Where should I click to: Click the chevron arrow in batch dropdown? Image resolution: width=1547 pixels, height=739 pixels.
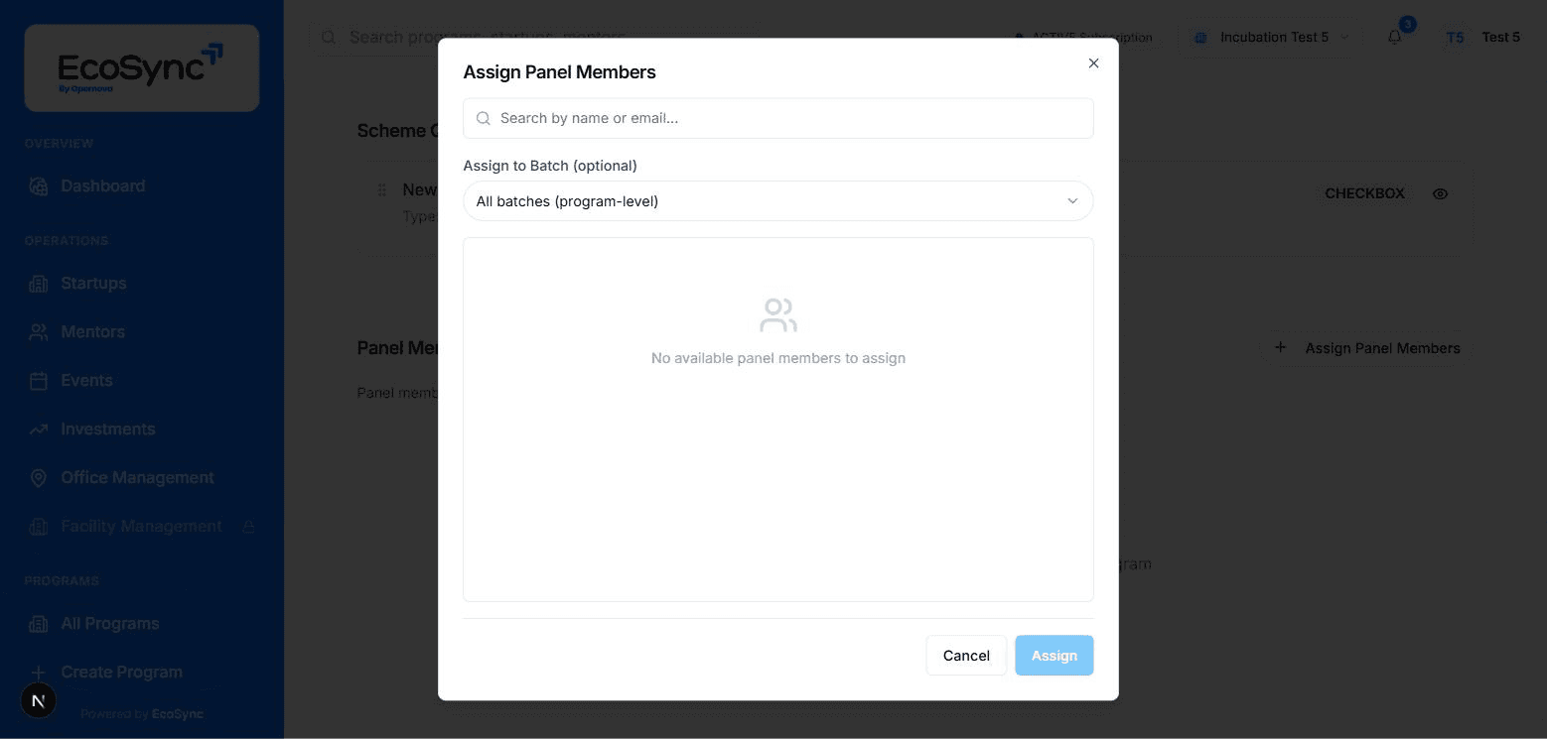pos(1072,201)
